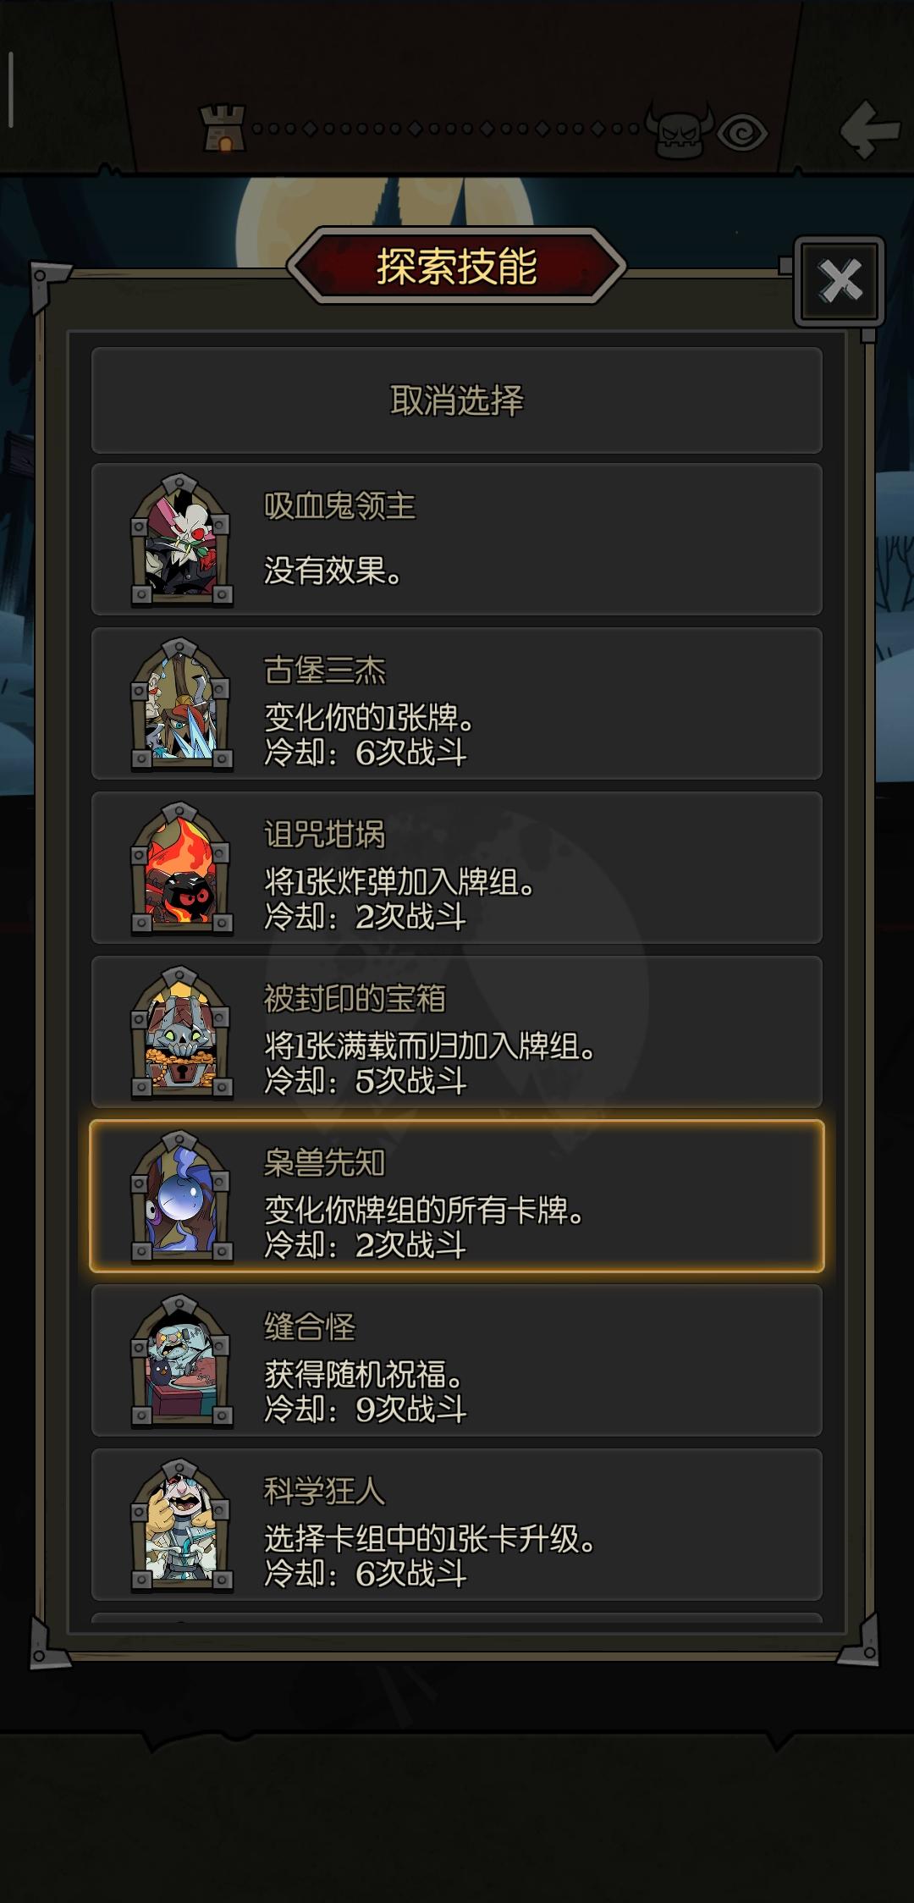Toggle the eye view icon
This screenshot has height=1903, width=914.
tap(742, 133)
